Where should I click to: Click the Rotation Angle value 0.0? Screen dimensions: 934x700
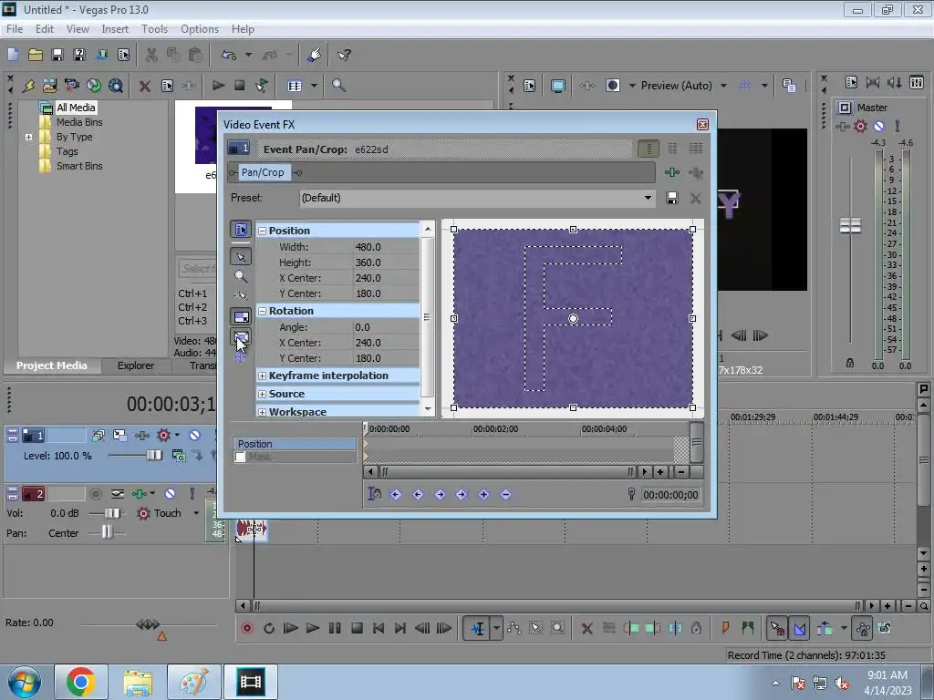[386, 327]
